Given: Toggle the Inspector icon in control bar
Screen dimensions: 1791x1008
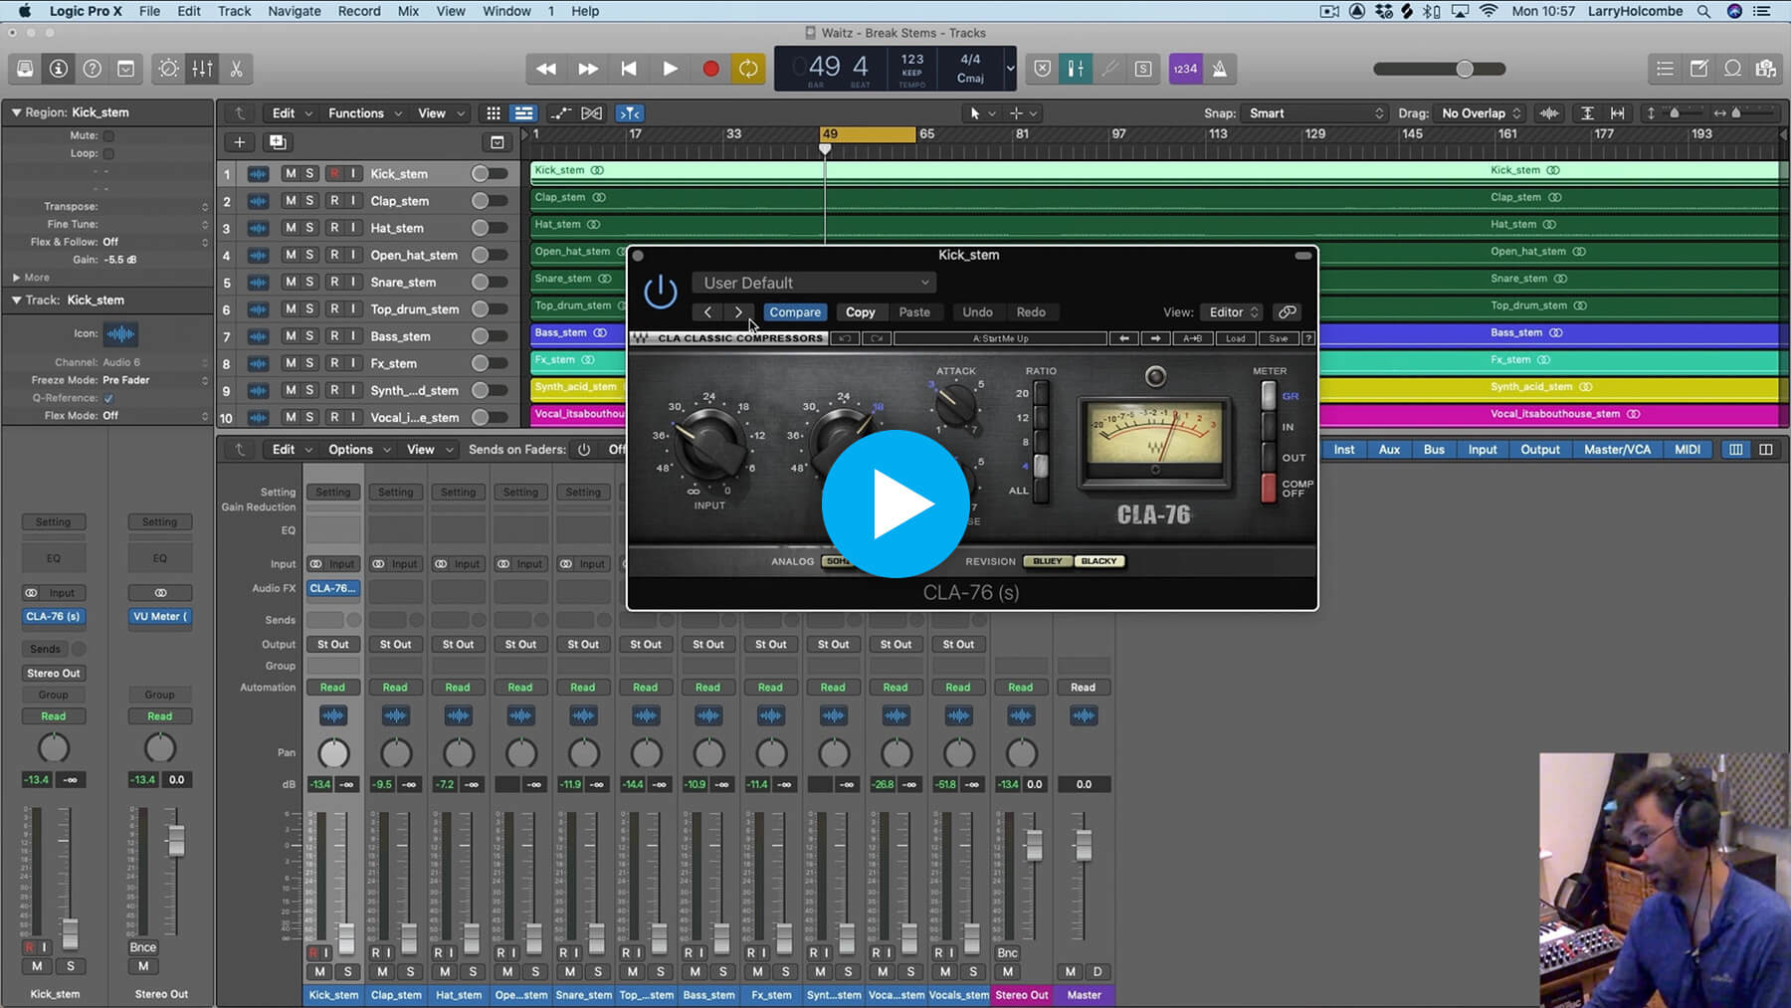Looking at the screenshot, I should pos(59,69).
